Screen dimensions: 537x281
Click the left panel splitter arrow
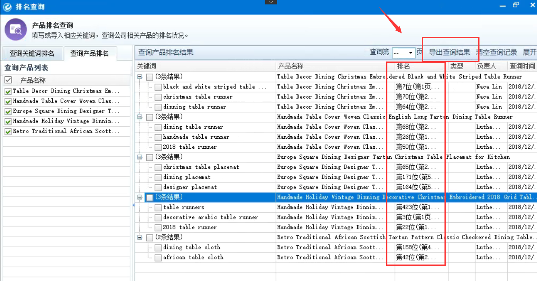133,205
